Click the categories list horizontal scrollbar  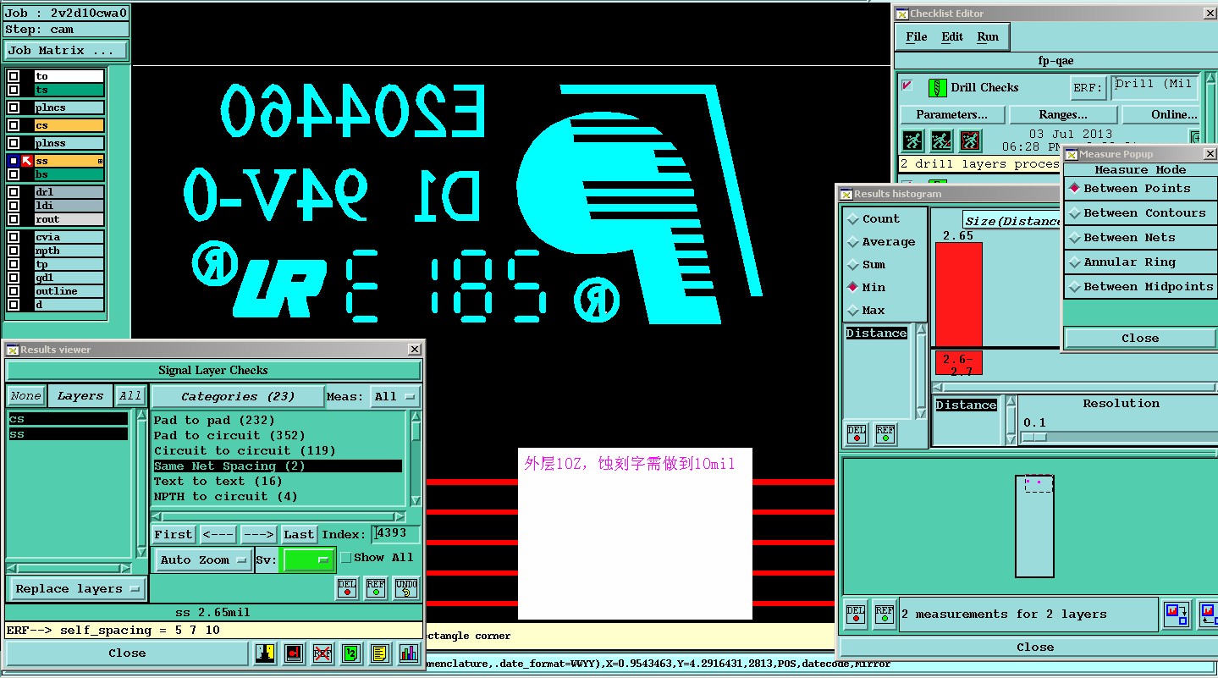point(278,516)
